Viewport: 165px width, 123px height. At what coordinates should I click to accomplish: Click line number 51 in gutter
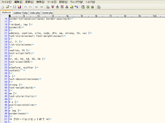tap(6, 119)
